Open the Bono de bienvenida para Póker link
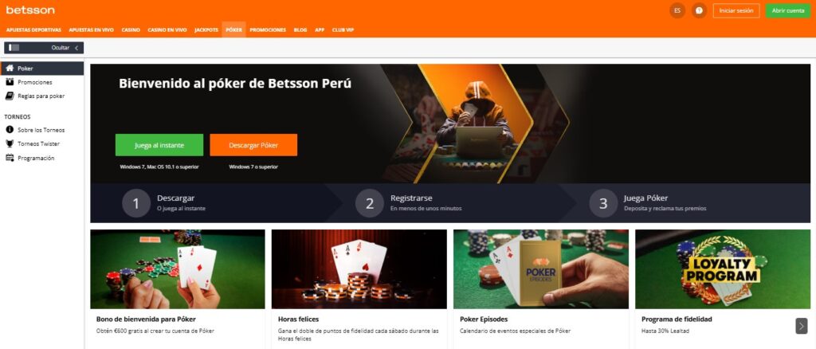The width and height of the screenshot is (816, 349). (147, 319)
